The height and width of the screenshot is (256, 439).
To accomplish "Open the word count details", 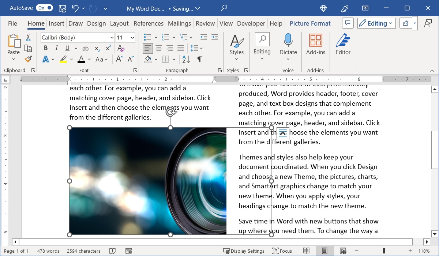I will 48,251.
